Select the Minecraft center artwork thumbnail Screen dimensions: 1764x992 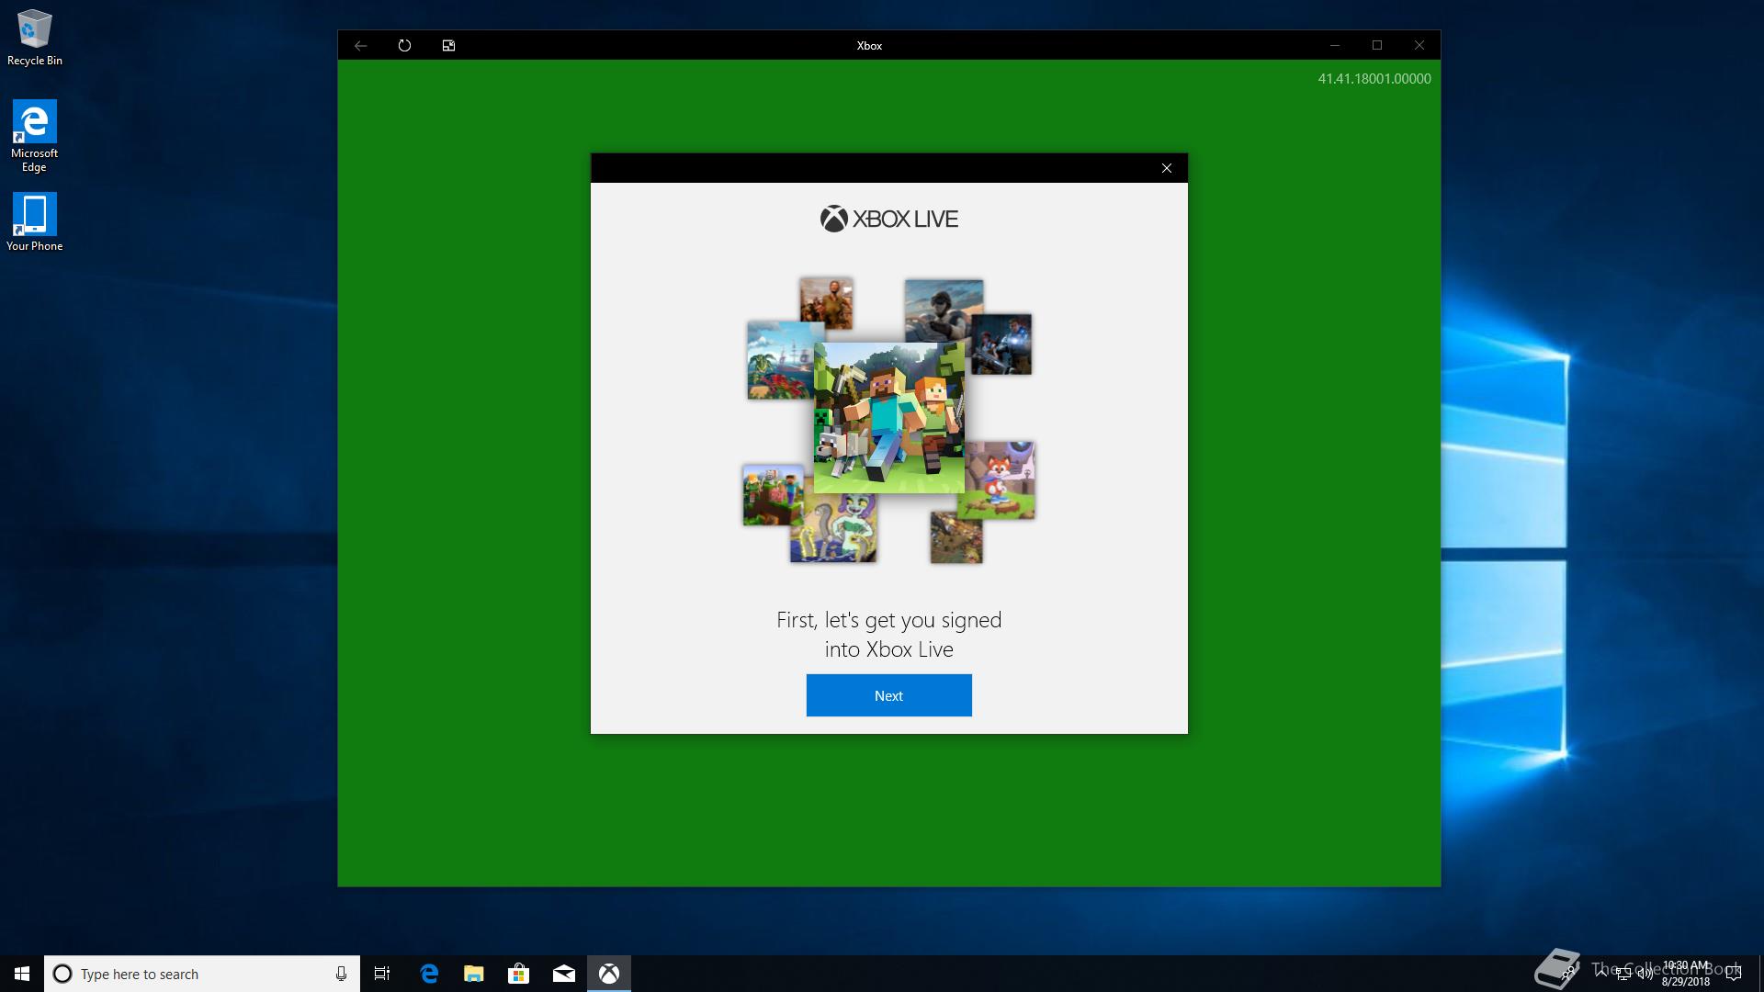tap(888, 418)
